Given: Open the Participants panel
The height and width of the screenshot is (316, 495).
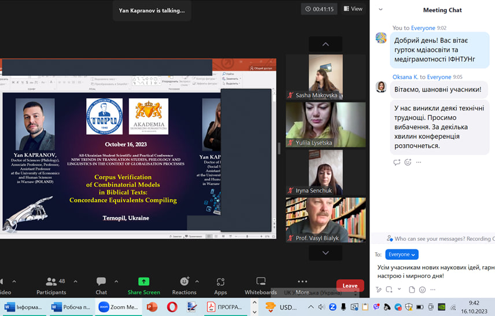Looking at the screenshot, I should pyautogui.click(x=51, y=286).
